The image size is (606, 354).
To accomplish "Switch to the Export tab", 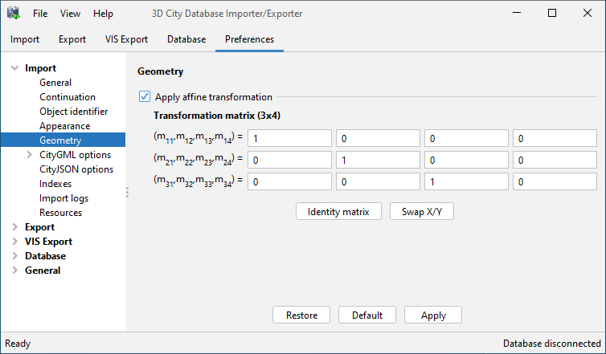I will [72, 39].
